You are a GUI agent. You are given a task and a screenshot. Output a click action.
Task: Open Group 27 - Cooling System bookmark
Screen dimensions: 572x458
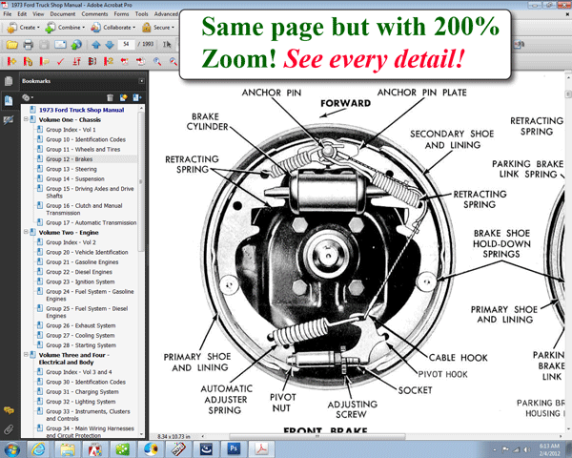click(x=80, y=335)
